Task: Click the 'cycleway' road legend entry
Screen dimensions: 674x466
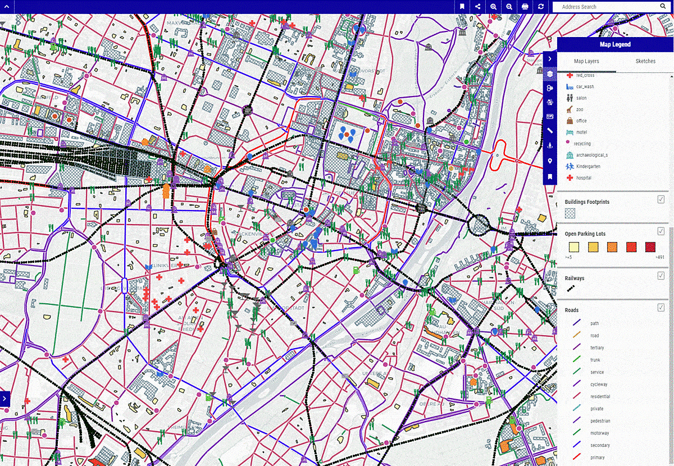Action: click(x=599, y=385)
